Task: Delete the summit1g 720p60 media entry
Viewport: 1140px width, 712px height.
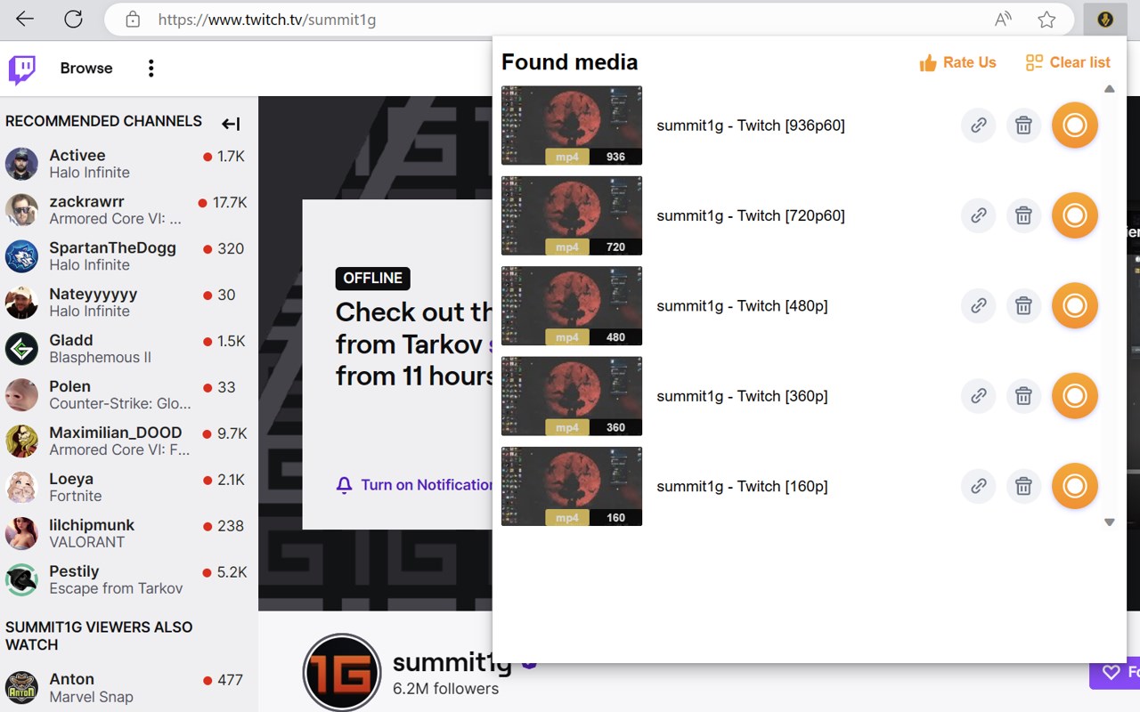Action: 1023,215
